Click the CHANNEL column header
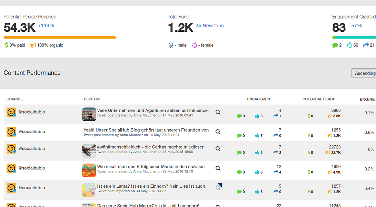Image resolution: width=376 pixels, height=207 pixels. pyautogui.click(x=15, y=99)
